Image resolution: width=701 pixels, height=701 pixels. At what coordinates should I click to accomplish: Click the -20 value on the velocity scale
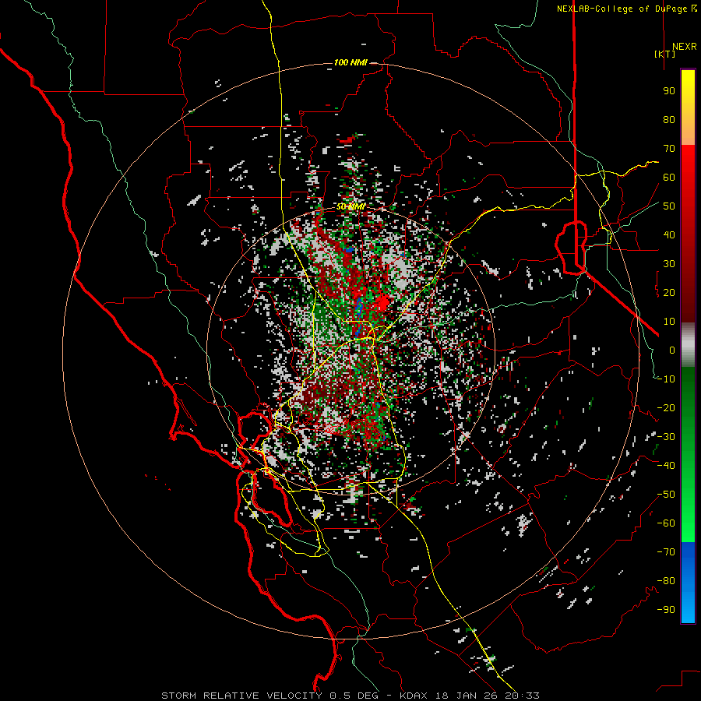point(666,408)
